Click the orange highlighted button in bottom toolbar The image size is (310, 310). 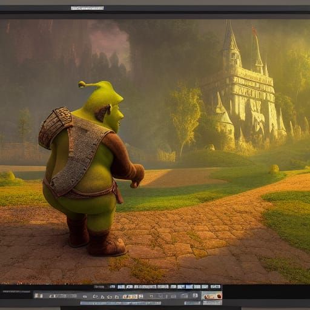click(130, 297)
